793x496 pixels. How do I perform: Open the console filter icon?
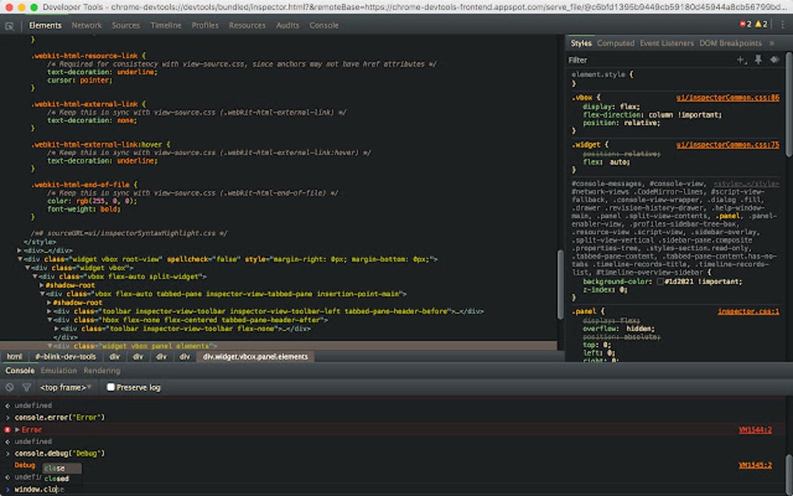click(x=27, y=387)
